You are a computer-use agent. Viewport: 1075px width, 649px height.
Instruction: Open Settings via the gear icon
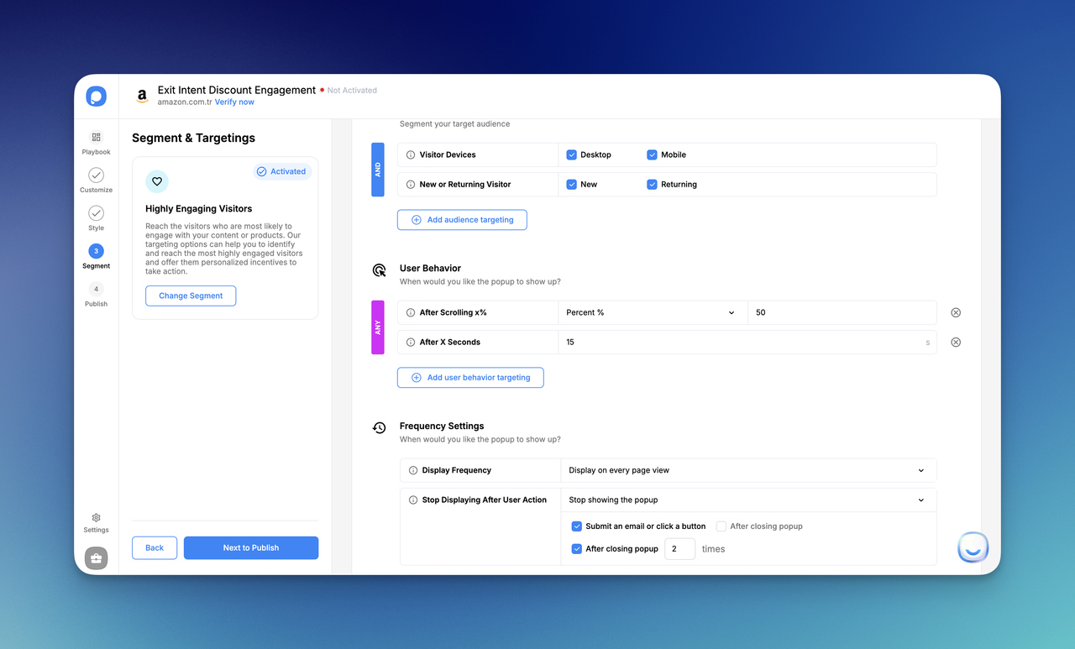coord(96,519)
